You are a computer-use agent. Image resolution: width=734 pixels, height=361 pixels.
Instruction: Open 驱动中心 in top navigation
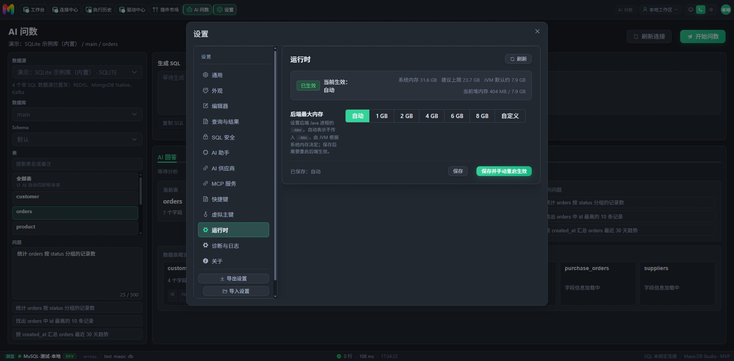[x=132, y=10]
